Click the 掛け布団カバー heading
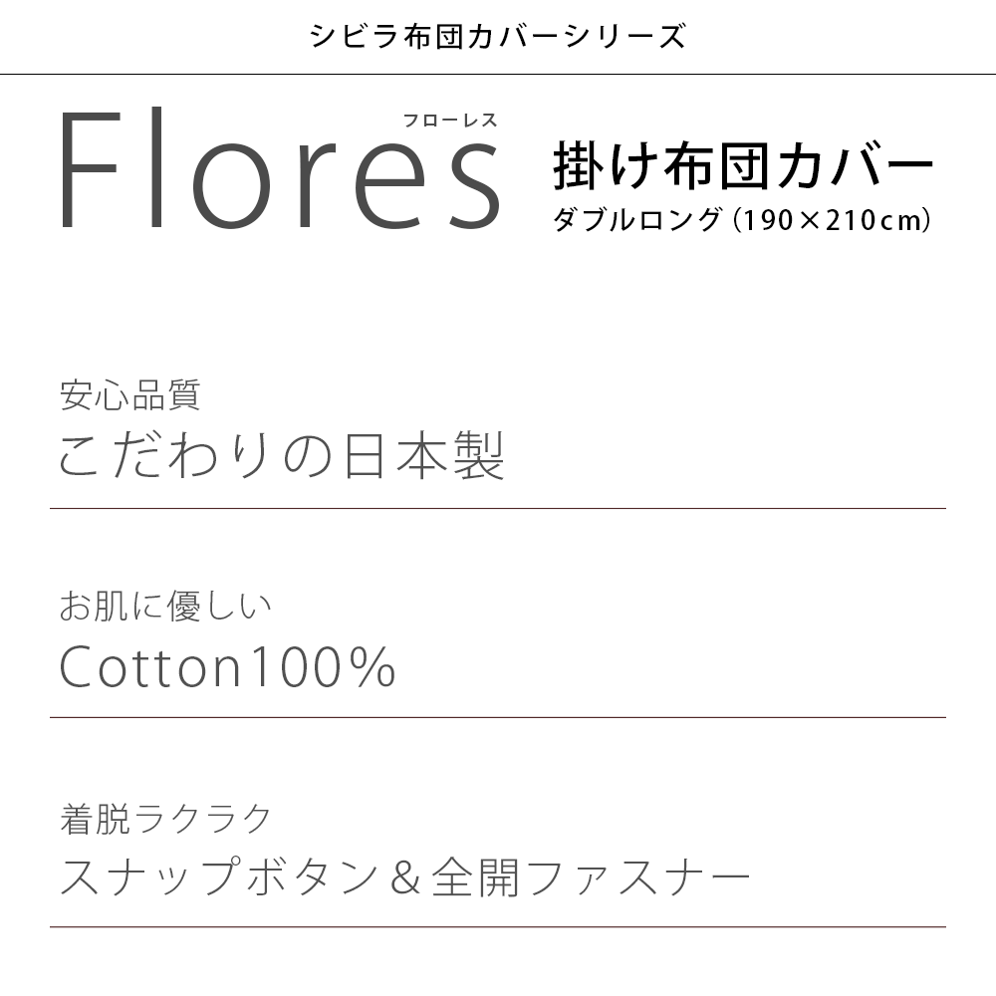 [x=743, y=167]
